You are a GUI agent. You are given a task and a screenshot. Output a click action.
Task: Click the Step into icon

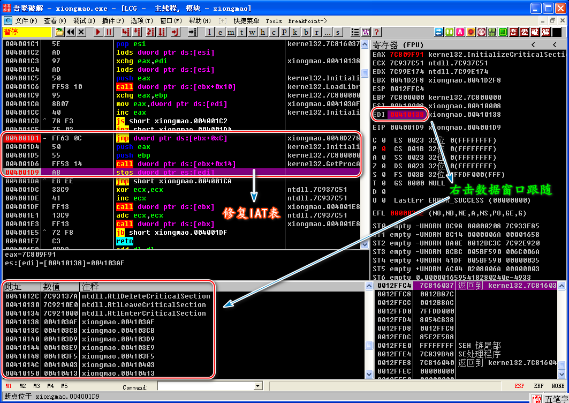[126, 32]
